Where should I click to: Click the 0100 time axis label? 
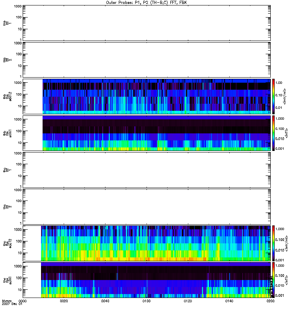click(146, 301)
